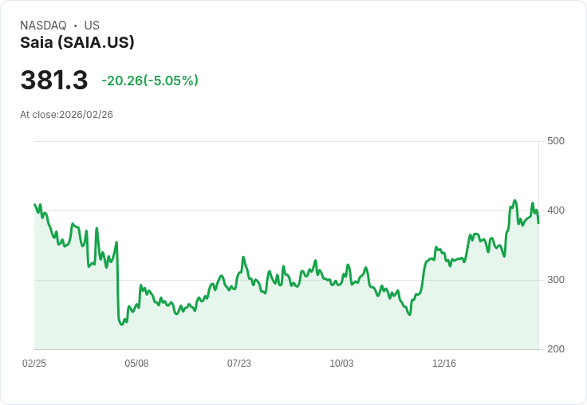This screenshot has height=405, width=587.
Task: Click the At close date text
Action: pos(67,115)
